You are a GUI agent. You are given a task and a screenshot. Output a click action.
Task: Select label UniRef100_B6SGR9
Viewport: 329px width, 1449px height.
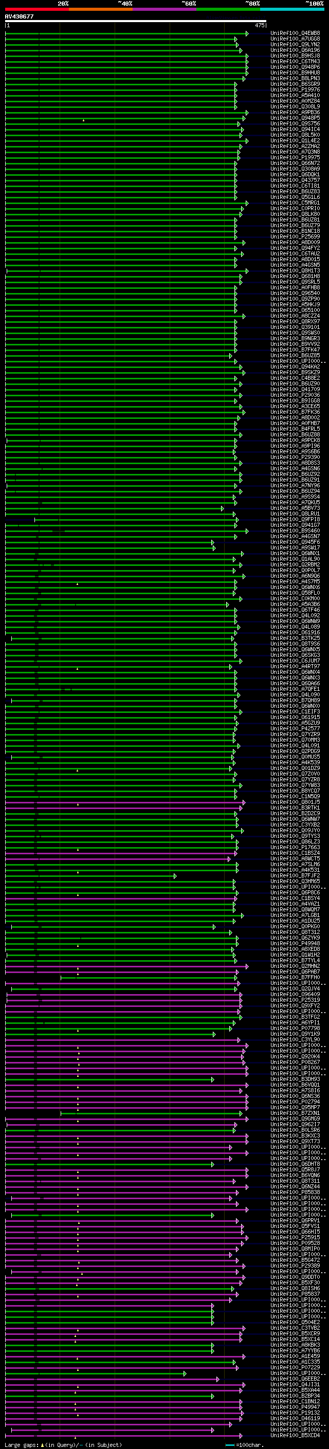point(295,84)
